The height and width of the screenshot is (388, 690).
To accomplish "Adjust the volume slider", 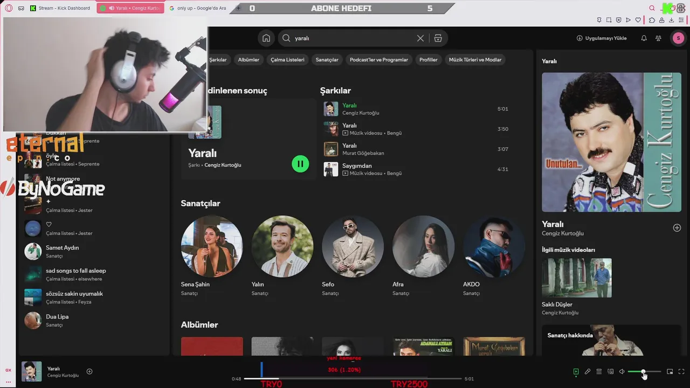I will click(x=644, y=372).
